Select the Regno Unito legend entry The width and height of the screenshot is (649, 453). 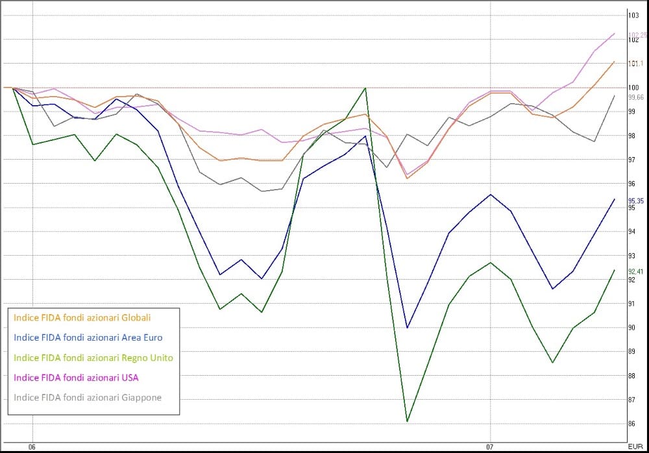tap(93, 358)
